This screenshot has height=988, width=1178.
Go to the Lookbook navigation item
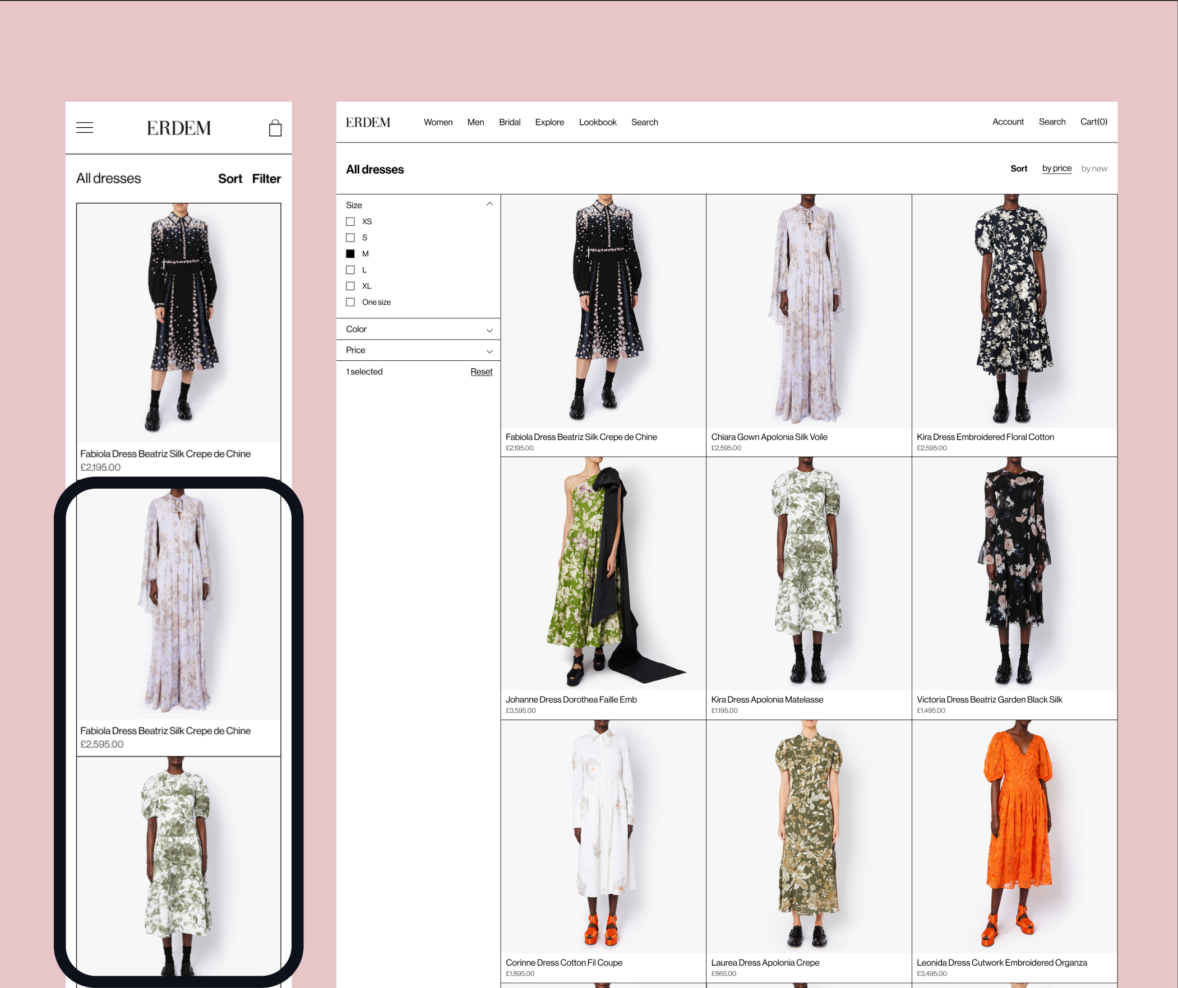click(598, 122)
